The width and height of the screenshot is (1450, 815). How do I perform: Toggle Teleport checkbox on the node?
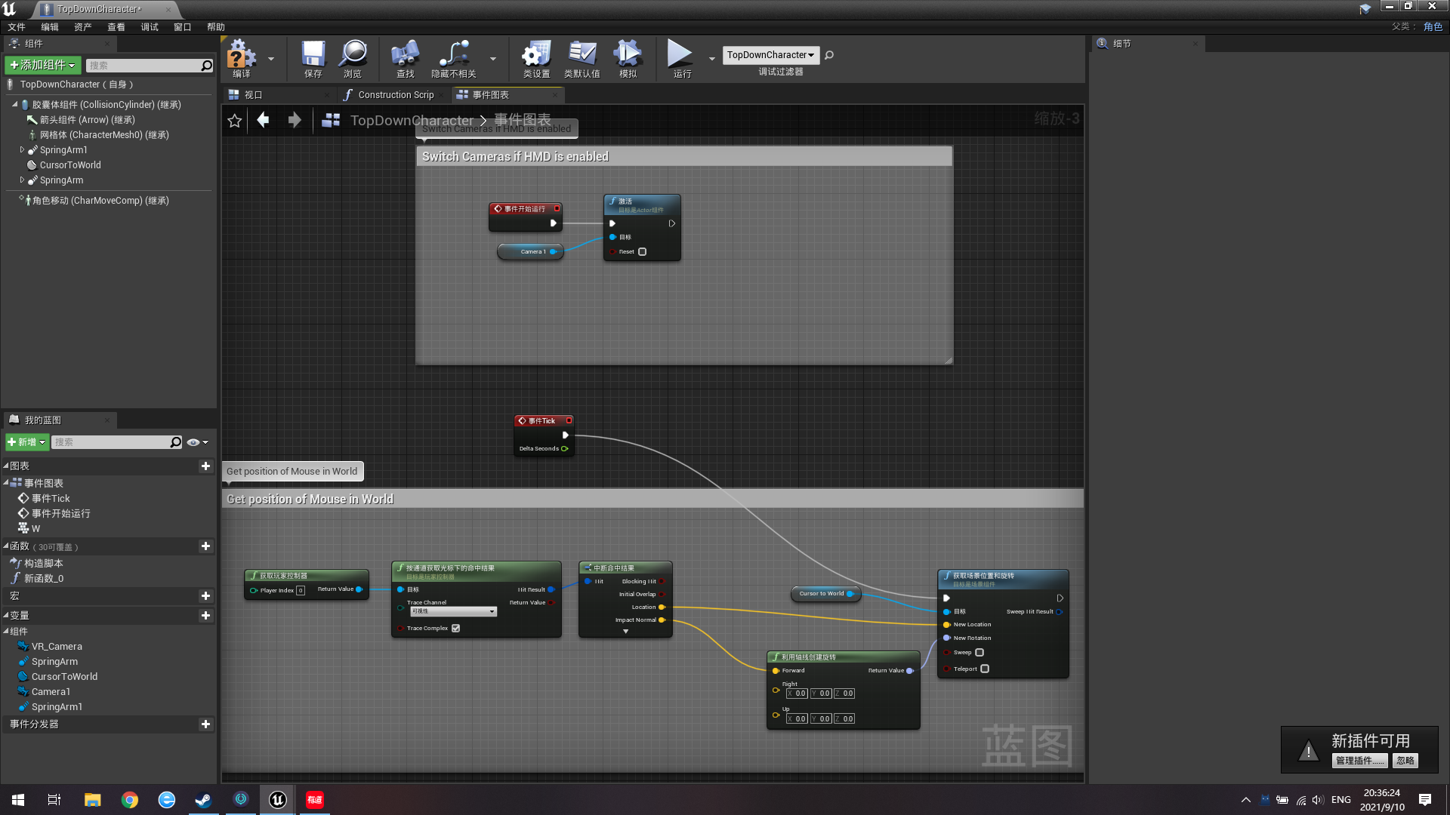pos(985,669)
